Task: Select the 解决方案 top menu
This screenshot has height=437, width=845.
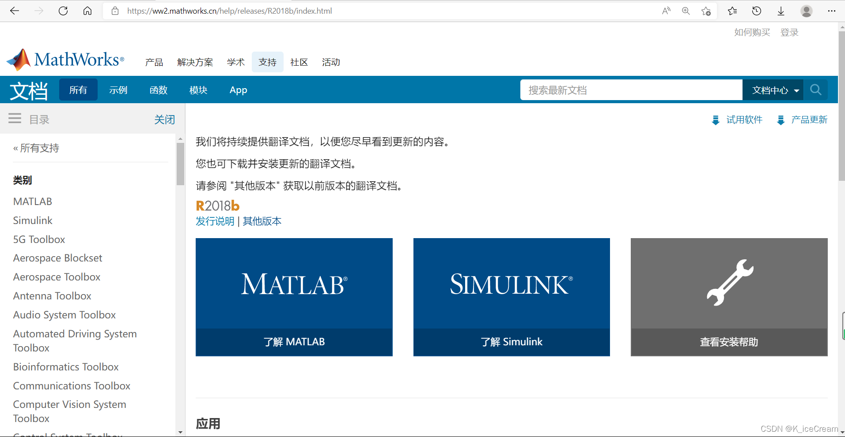Action: tap(195, 62)
